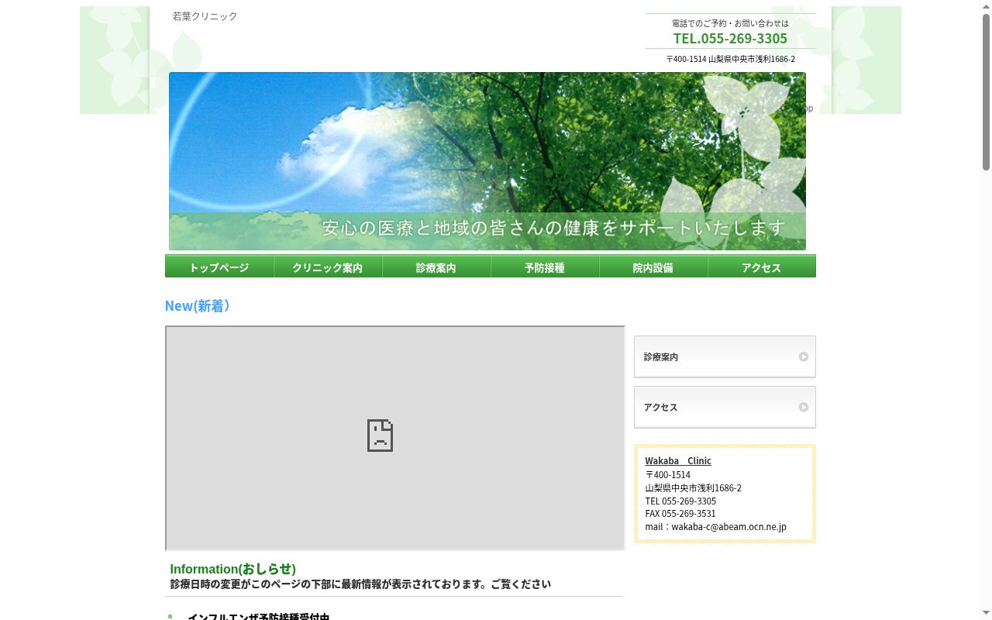
Task: Click the アクセス sidebar button
Action: click(725, 407)
